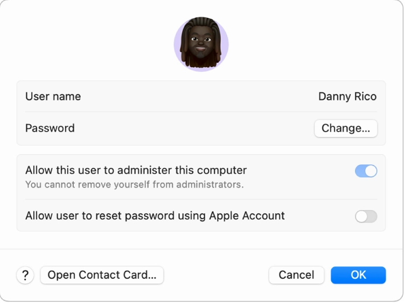The height and width of the screenshot is (303, 405).
Task: Click the "User name" label
Action: click(53, 97)
